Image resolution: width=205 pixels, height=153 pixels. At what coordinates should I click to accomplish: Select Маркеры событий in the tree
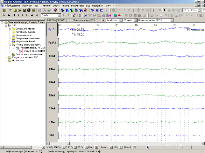click(x=25, y=42)
